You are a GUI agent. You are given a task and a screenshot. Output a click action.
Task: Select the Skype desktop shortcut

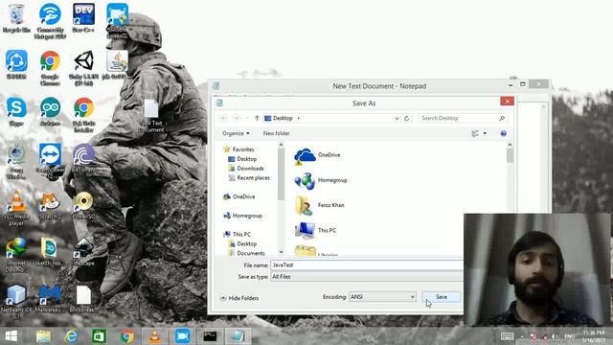16,111
